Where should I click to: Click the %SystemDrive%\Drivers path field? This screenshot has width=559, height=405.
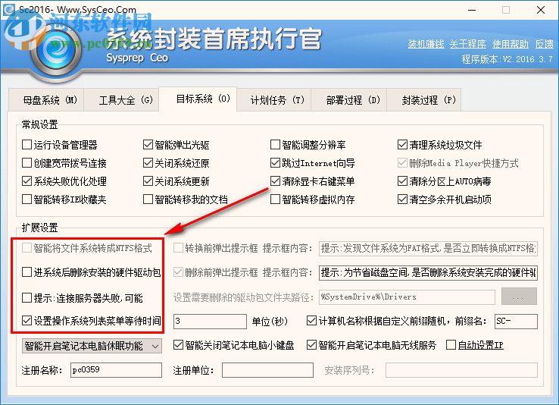pyautogui.click(x=407, y=297)
